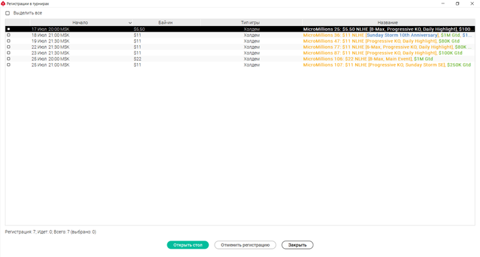Sort by the Бай-ин column header
480x257 pixels.
166,23
